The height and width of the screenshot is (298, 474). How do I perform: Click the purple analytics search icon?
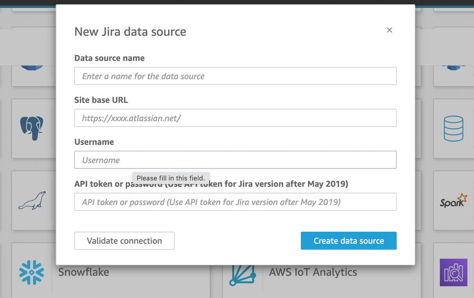[x=454, y=272]
